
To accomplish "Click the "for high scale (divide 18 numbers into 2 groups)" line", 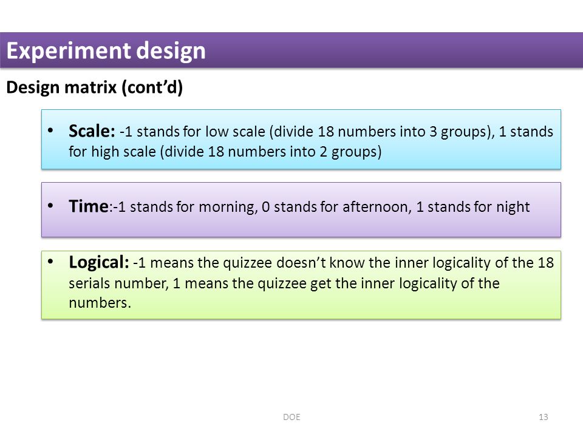I will pos(225,152).
